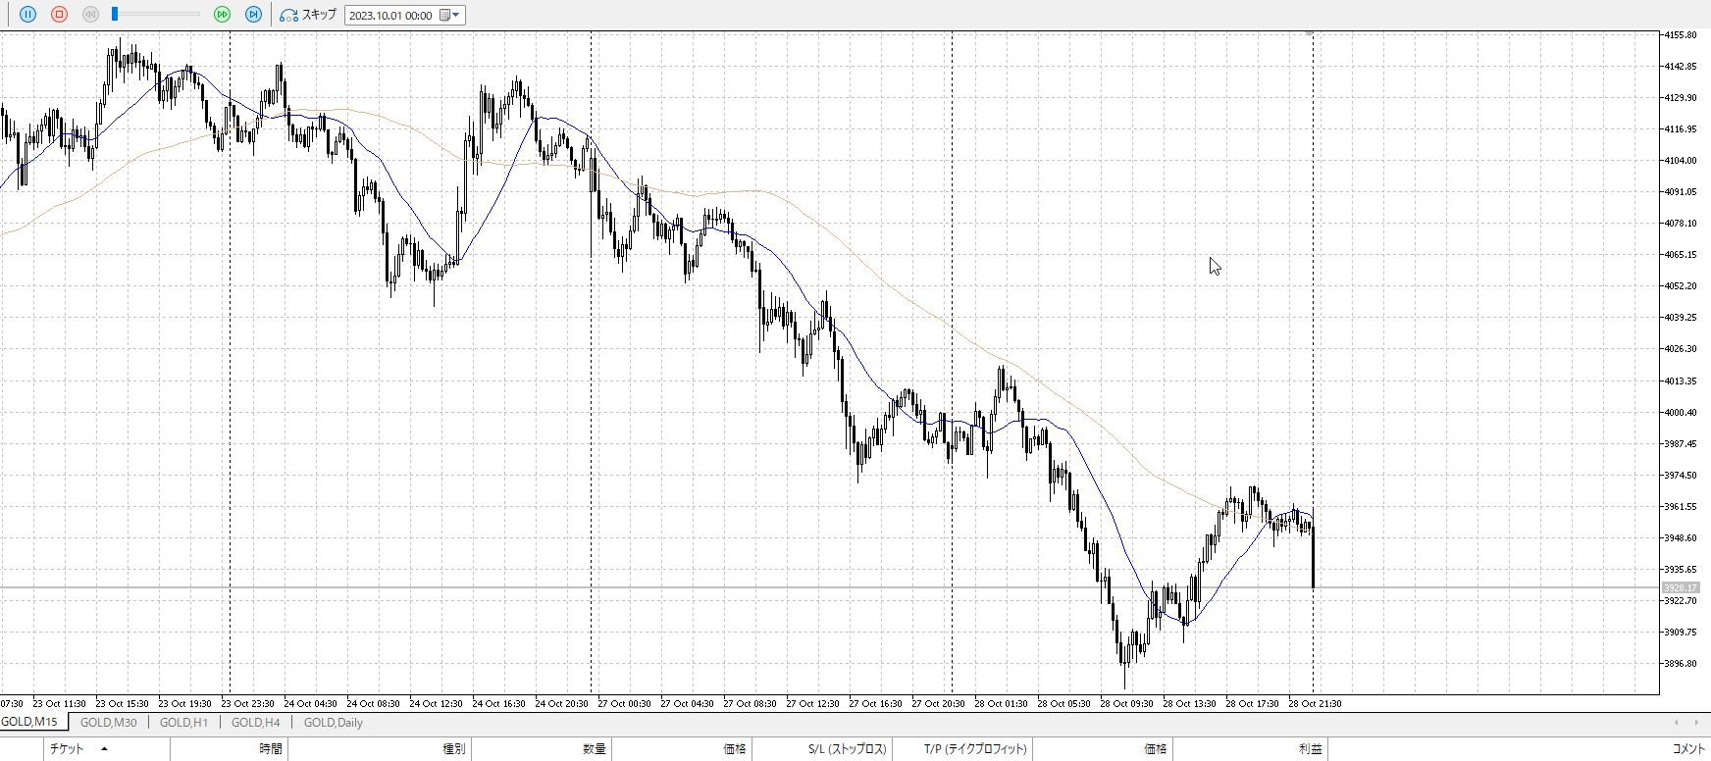Click the 2023.10.01 00:00 date field
This screenshot has width=1711, height=761.
pyautogui.click(x=390, y=16)
